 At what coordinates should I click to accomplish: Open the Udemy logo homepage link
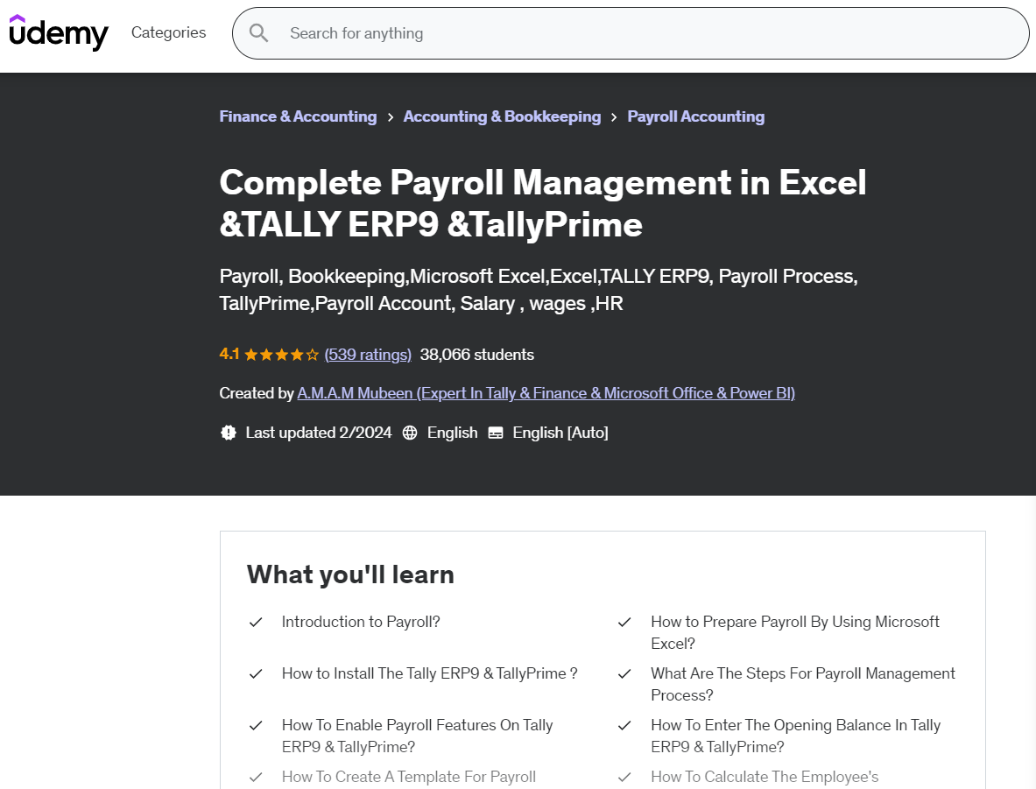pyautogui.click(x=58, y=32)
